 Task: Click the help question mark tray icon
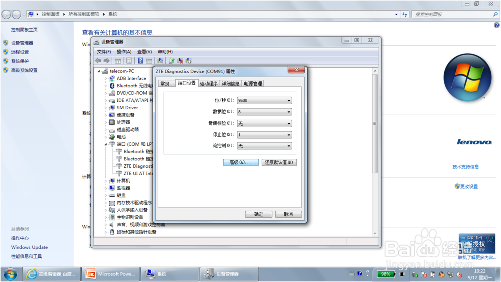(x=360, y=273)
